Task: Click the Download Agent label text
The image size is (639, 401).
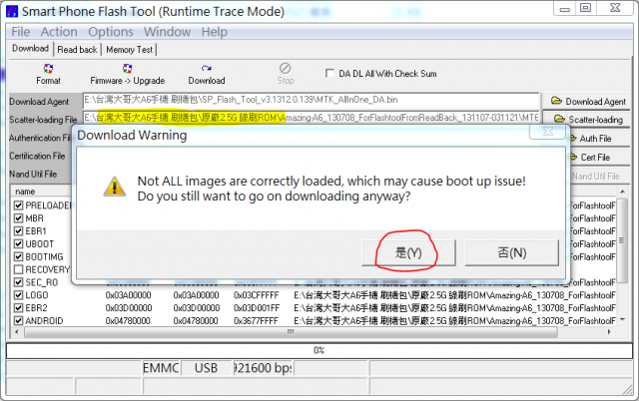Action: [x=39, y=102]
